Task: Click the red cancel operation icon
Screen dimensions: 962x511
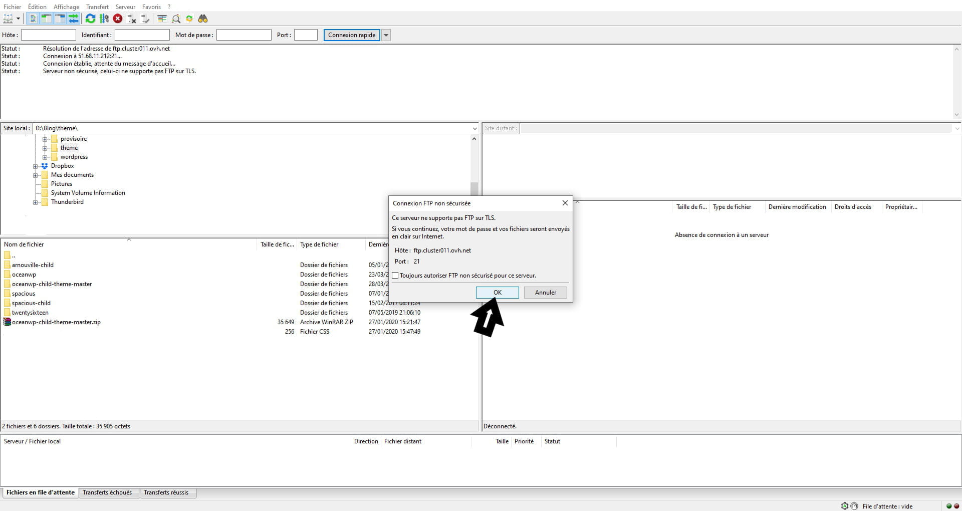Action: [118, 19]
